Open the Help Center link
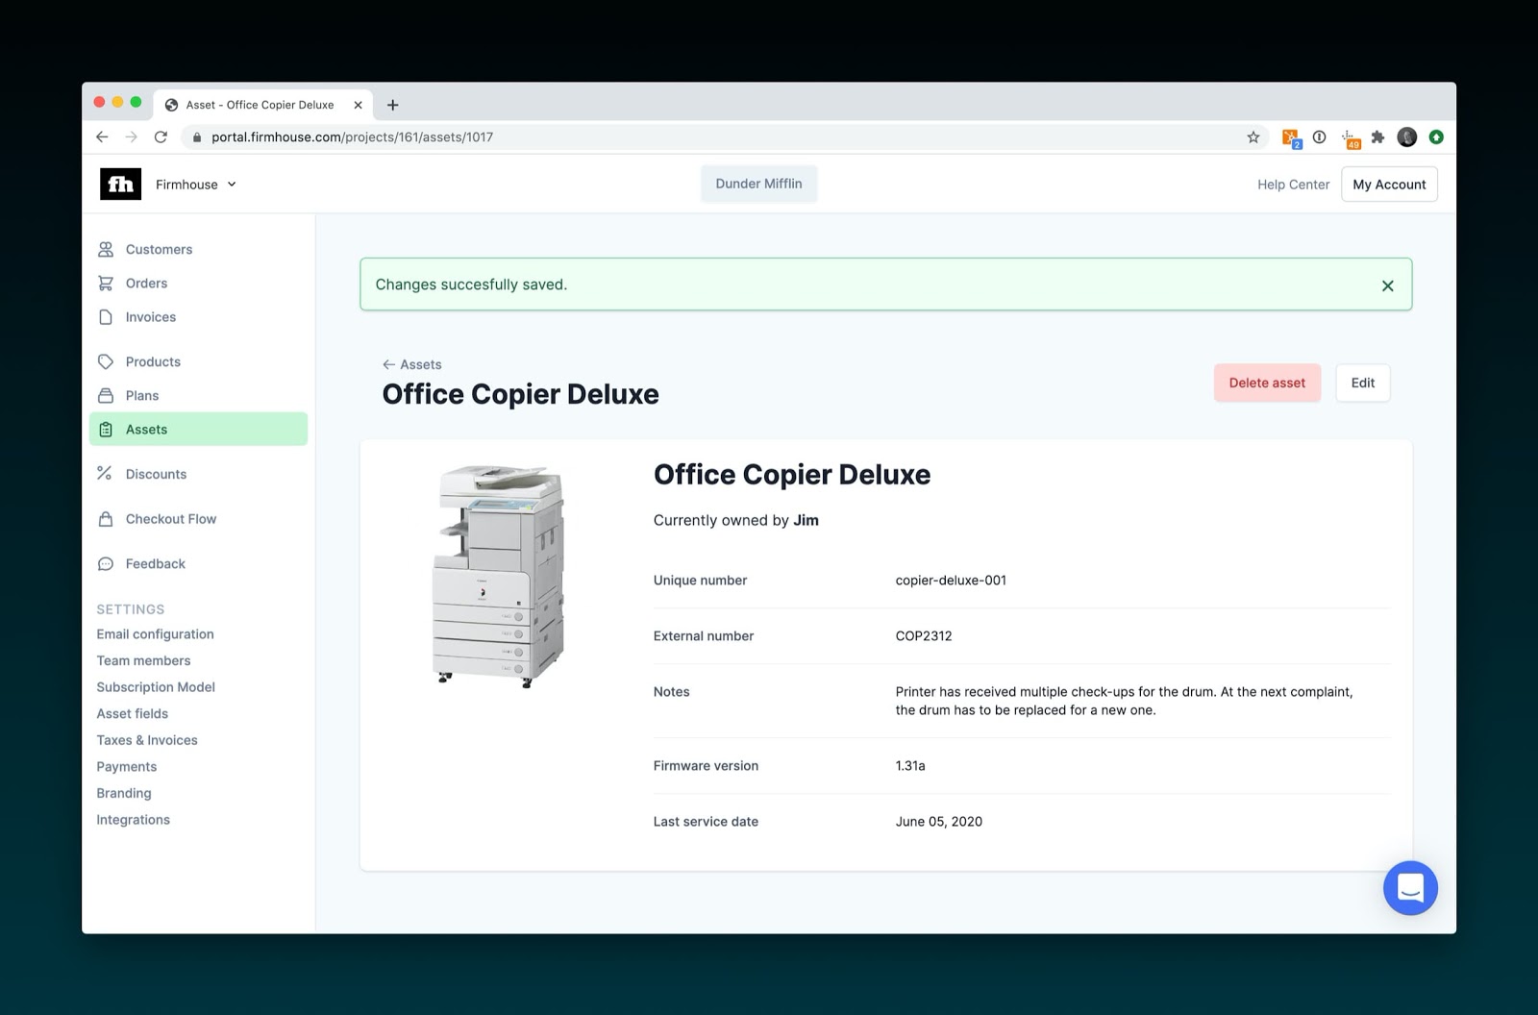Image resolution: width=1538 pixels, height=1015 pixels. [x=1293, y=185]
